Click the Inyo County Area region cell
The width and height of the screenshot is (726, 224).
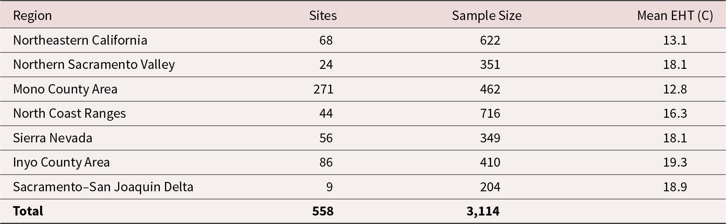[x=61, y=162]
